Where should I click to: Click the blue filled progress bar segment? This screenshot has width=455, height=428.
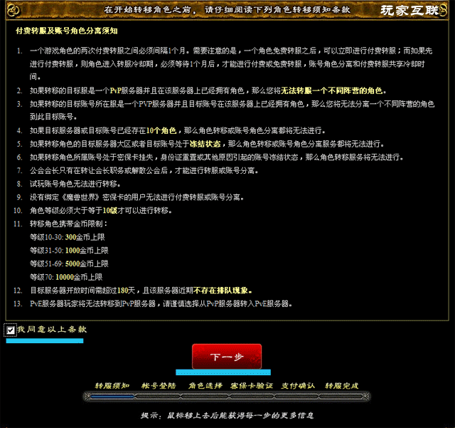click(x=44, y=340)
